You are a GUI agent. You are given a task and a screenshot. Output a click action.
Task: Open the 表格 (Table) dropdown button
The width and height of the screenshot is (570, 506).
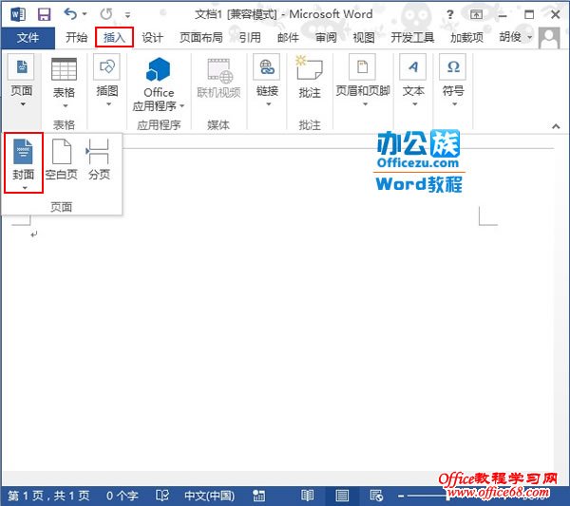[x=65, y=83]
